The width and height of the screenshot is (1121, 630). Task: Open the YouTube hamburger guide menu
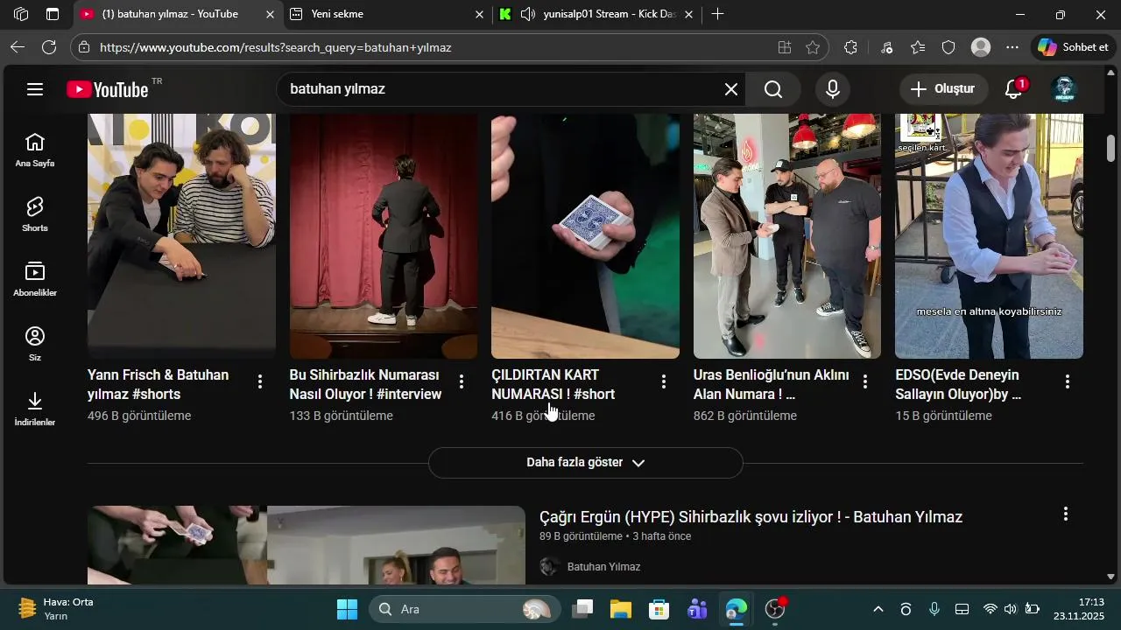pos(35,89)
